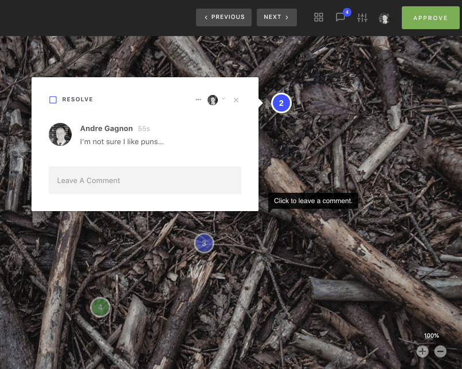
Task: Click the zoom in plus icon
Action: [422, 351]
